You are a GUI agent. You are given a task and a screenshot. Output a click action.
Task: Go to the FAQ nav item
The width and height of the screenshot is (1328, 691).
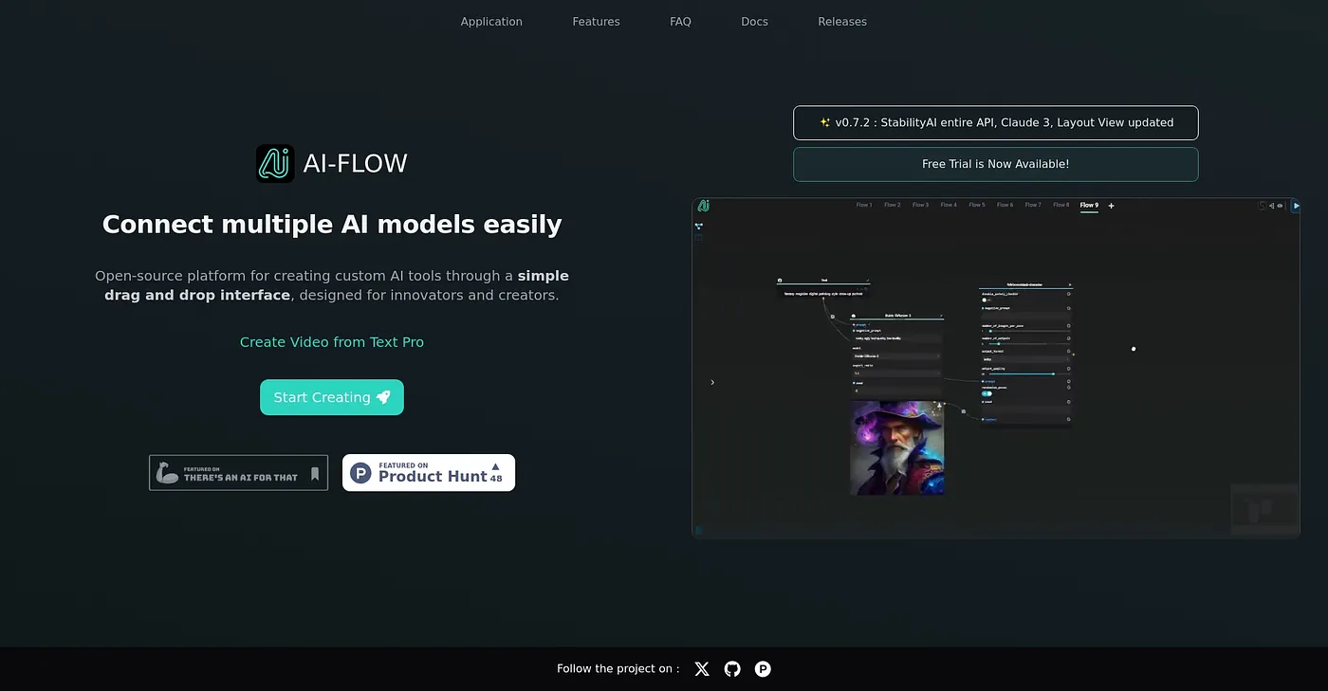[680, 22]
